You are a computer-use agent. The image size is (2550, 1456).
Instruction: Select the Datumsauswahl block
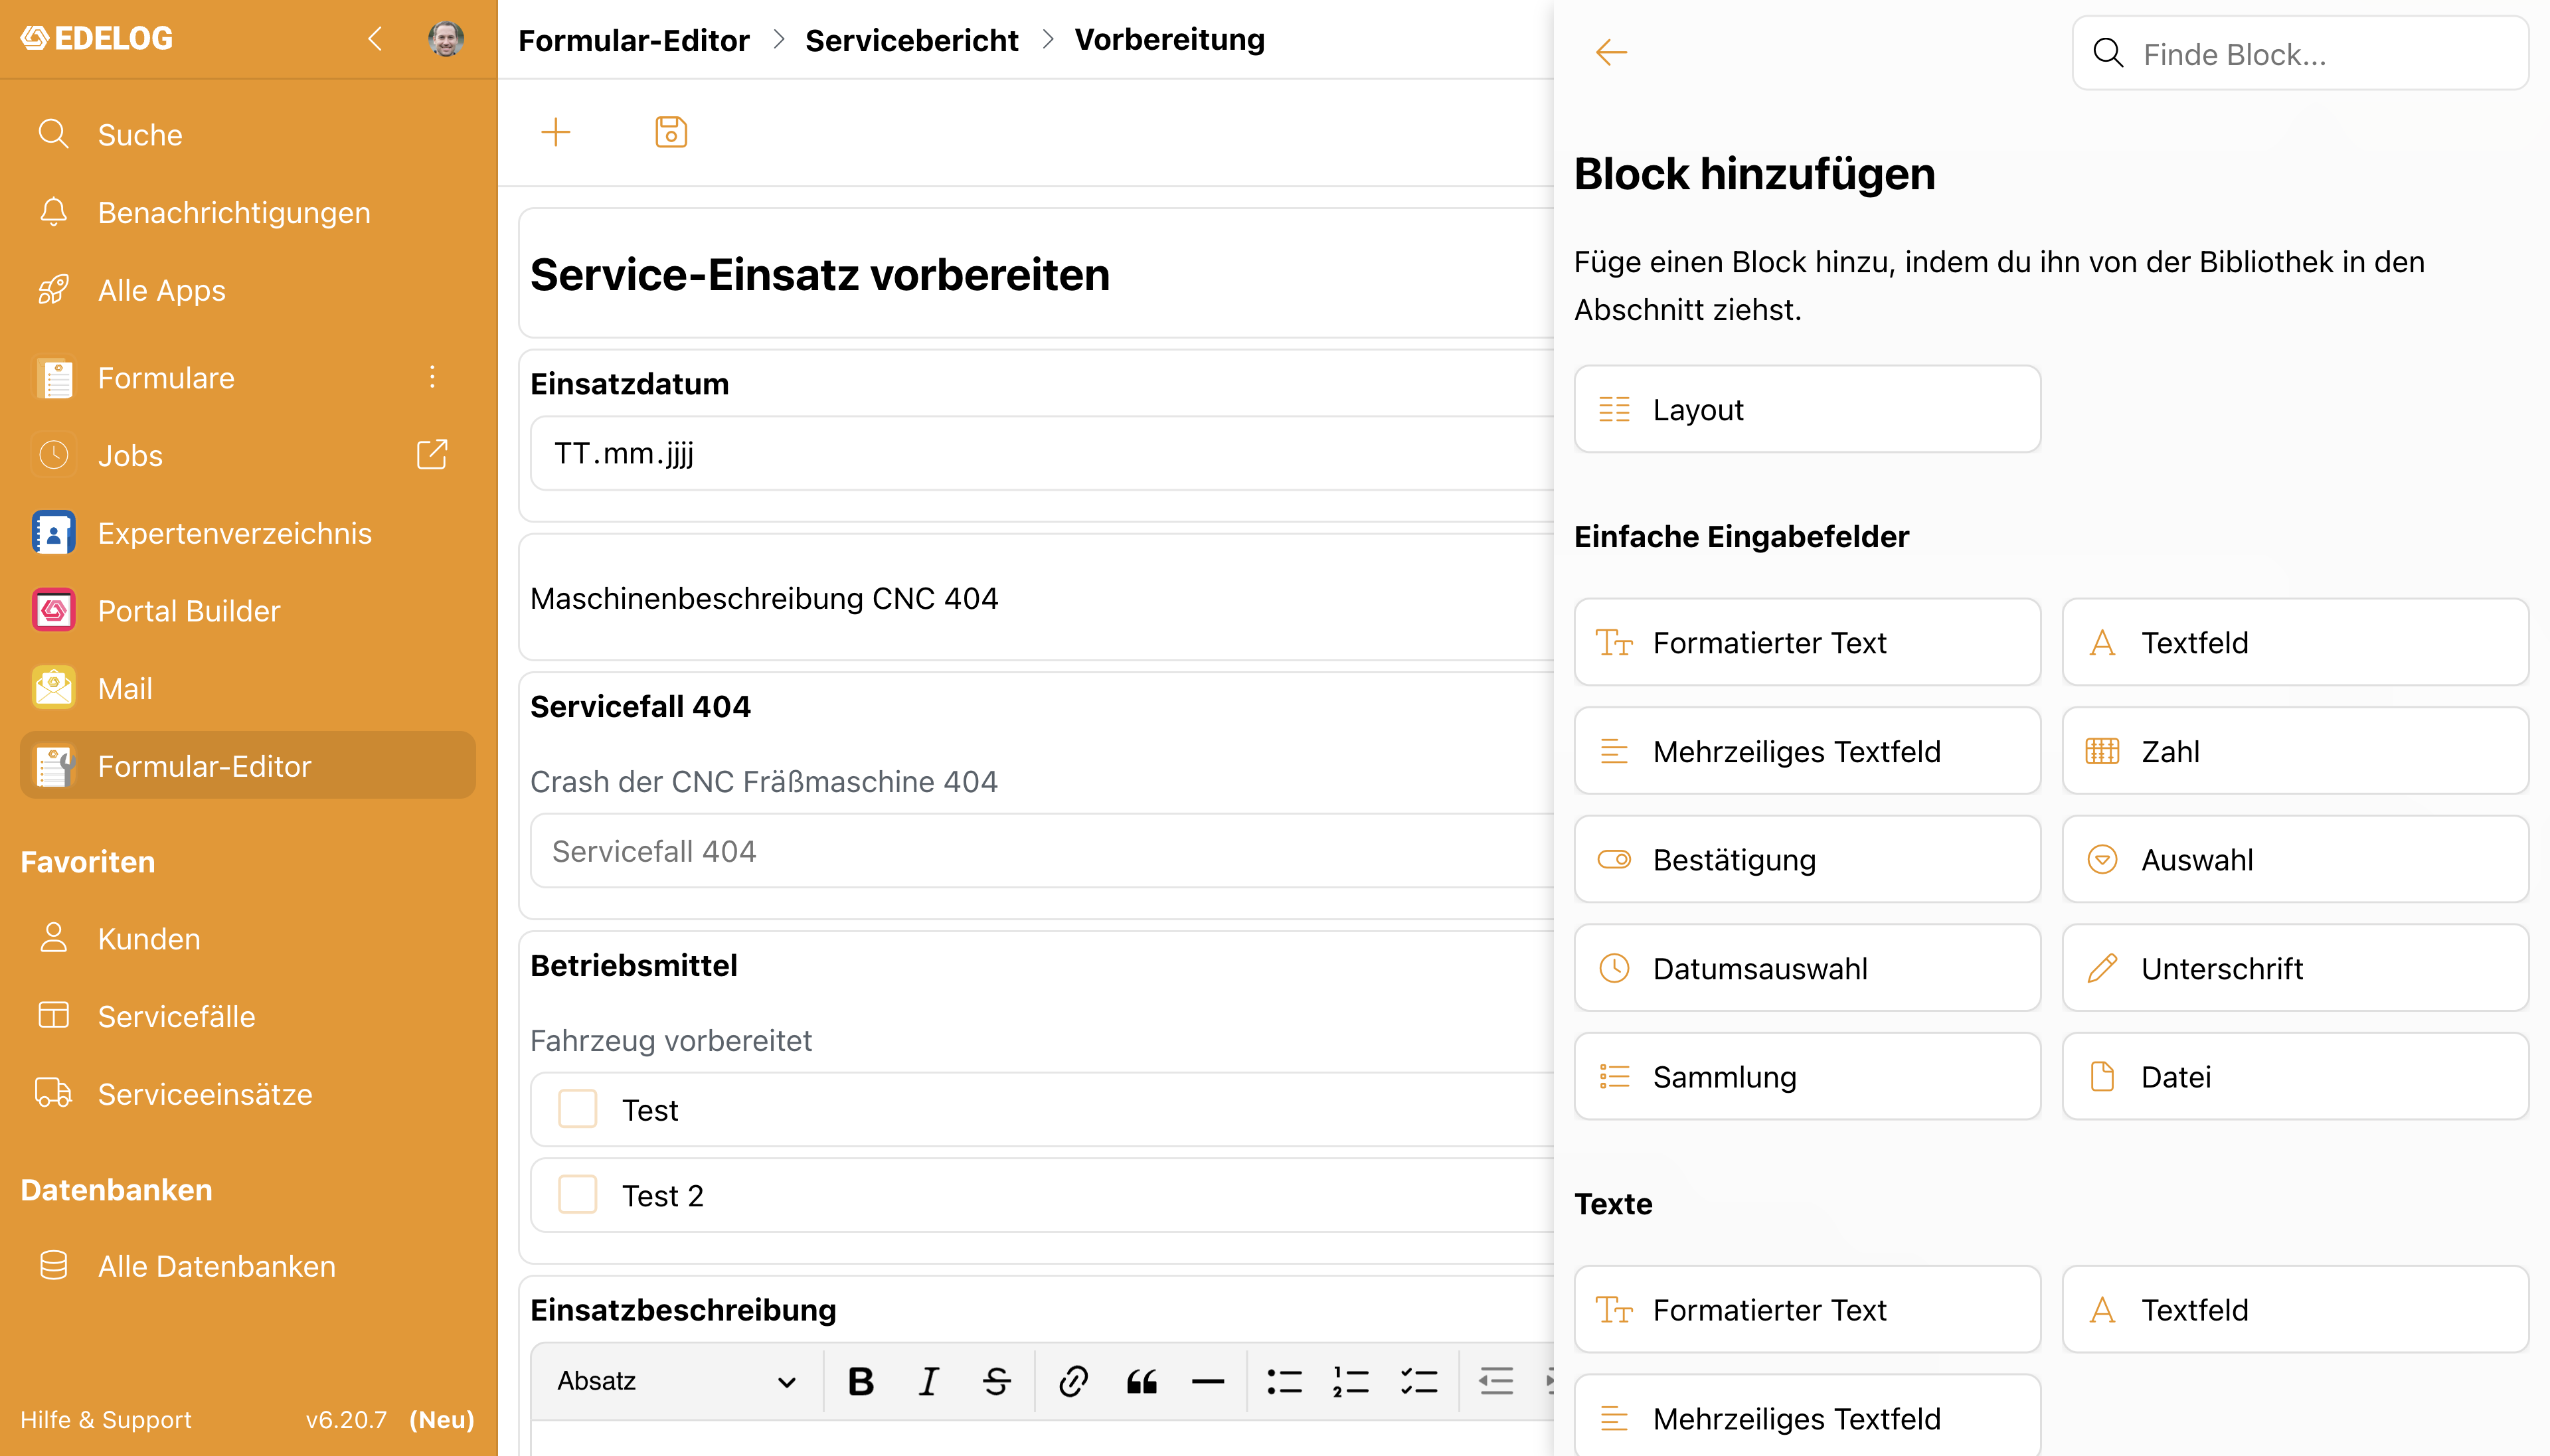(1807, 968)
